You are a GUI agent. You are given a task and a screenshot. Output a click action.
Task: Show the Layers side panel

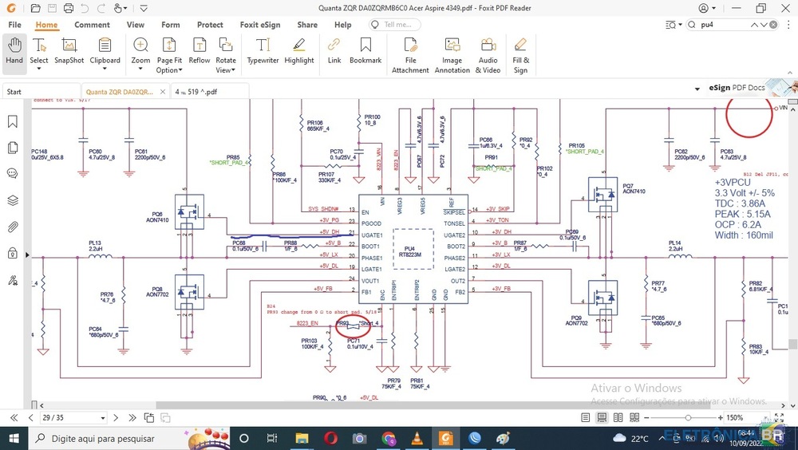pyautogui.click(x=13, y=200)
